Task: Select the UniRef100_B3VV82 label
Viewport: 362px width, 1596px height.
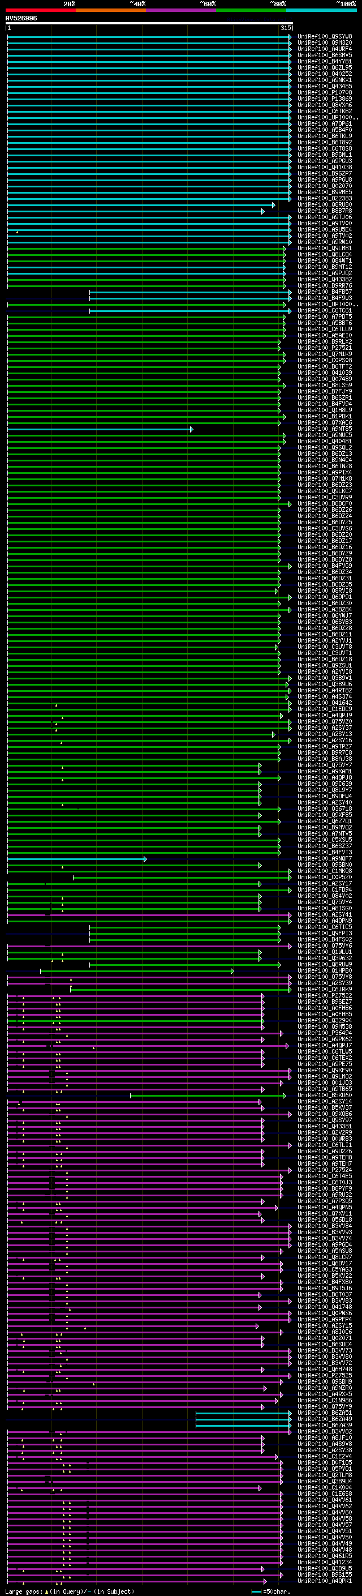Action: click(325, 1432)
